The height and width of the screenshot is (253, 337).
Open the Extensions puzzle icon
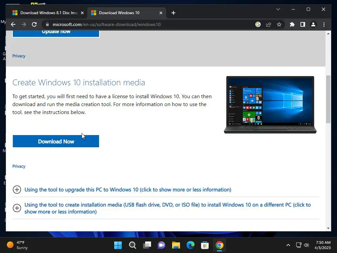pyautogui.click(x=292, y=24)
